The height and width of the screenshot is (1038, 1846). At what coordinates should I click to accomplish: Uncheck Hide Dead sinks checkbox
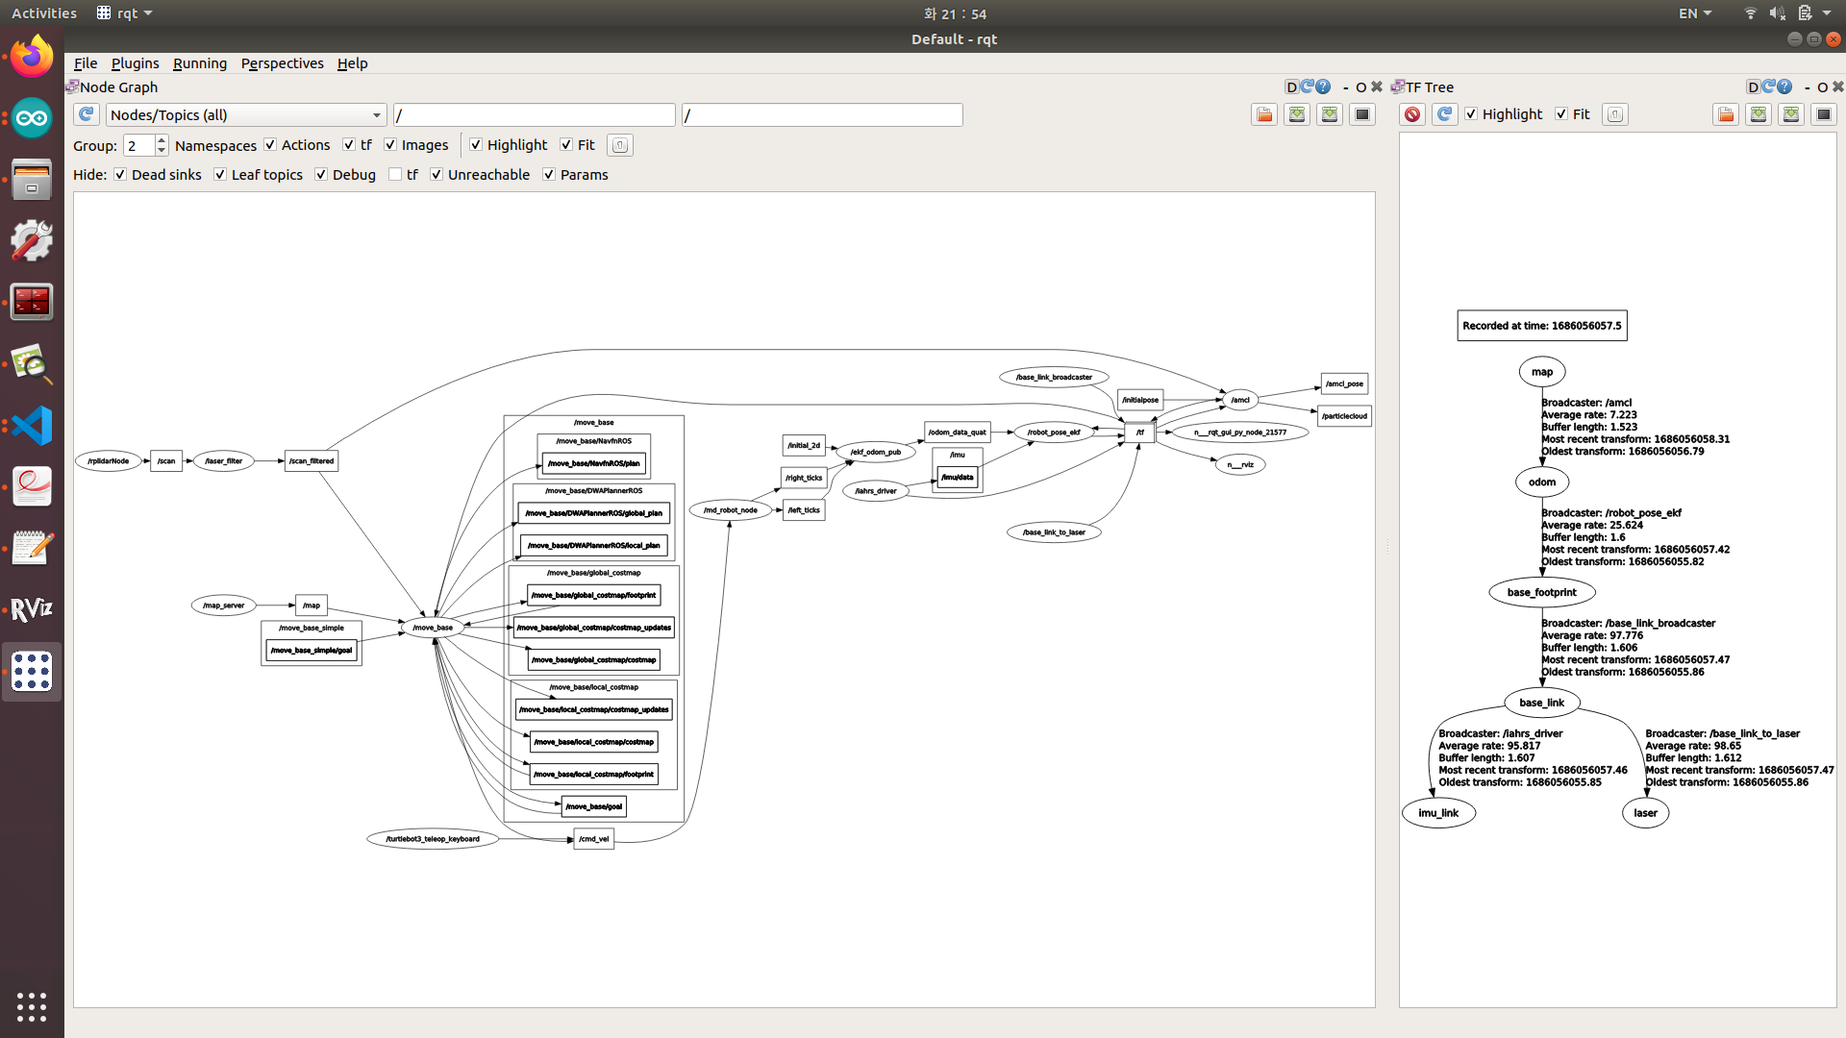(120, 175)
